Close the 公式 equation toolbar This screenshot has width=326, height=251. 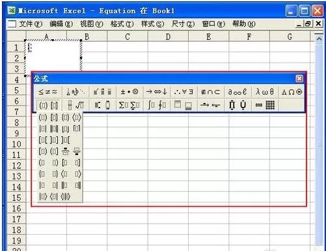click(299, 78)
